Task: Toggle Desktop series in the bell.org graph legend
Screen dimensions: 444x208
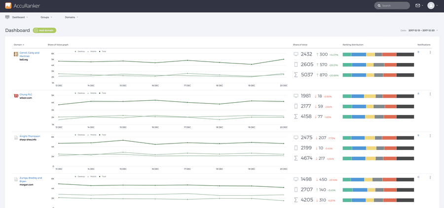Action: [80, 51]
